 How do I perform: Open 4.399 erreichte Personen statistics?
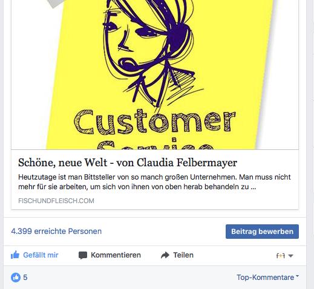(x=56, y=231)
